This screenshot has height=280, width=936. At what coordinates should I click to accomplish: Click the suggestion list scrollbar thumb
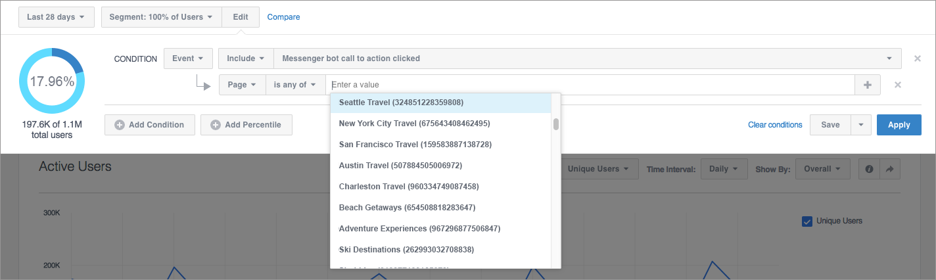pos(556,124)
